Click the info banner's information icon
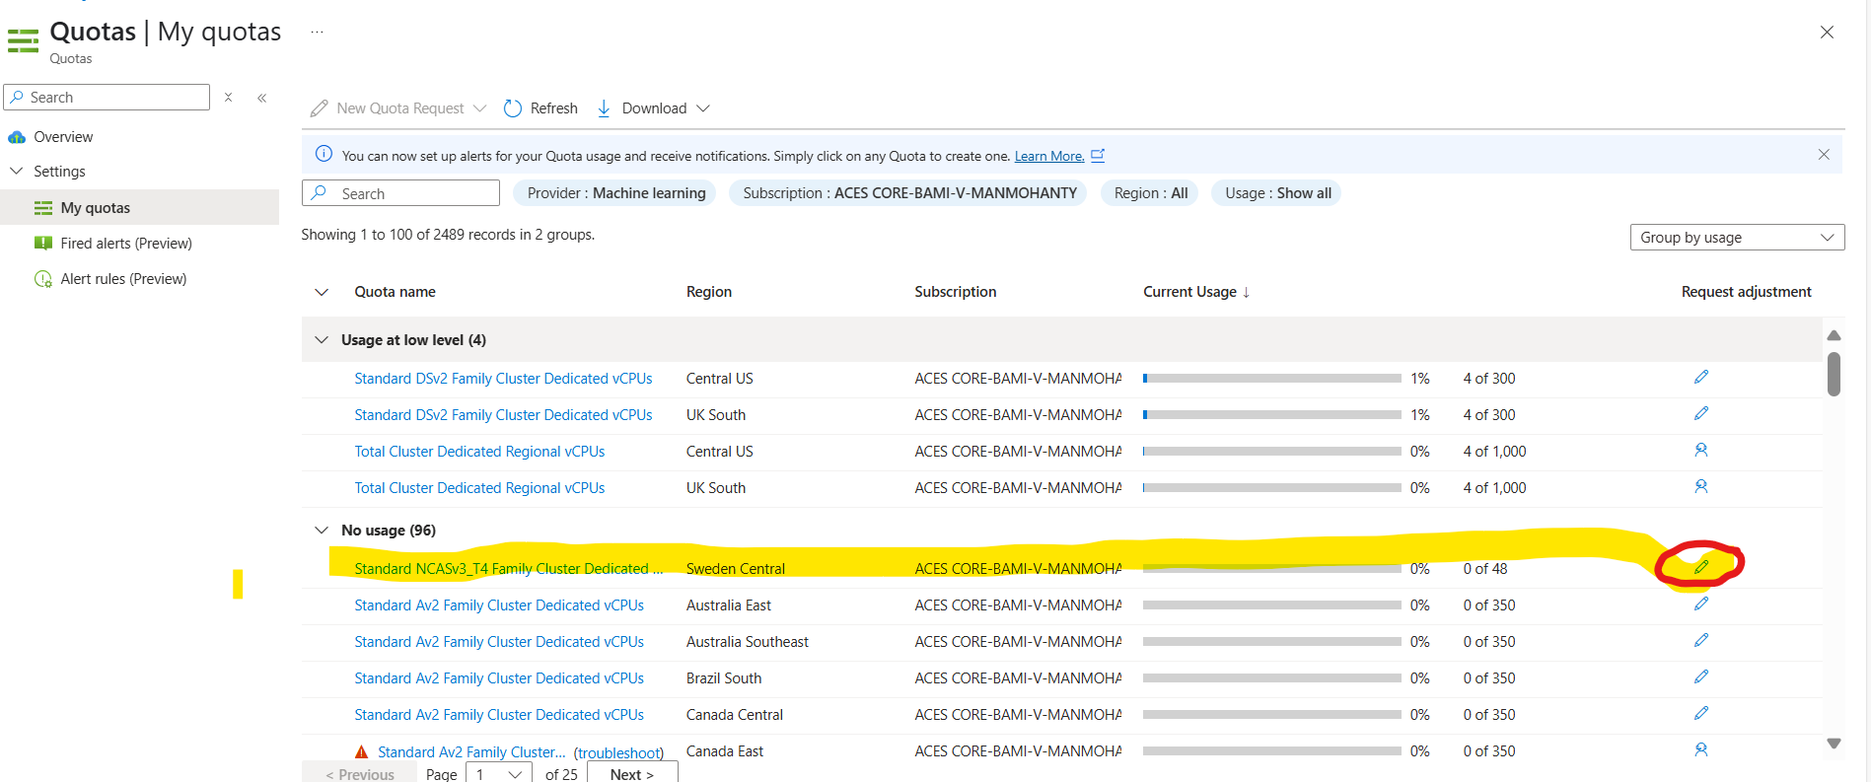Screen dimensions: 1871x782 point(323,154)
